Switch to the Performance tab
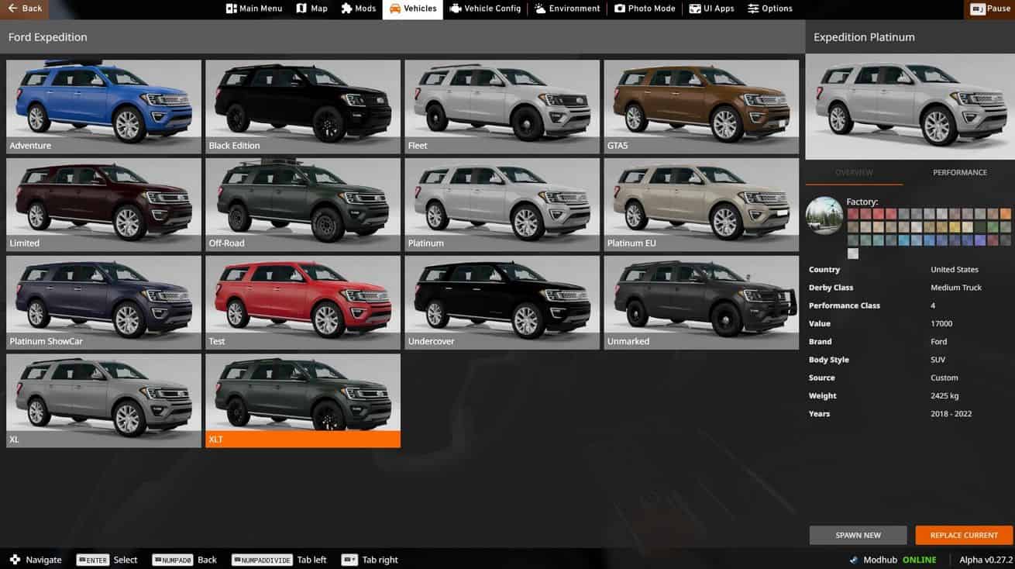 (959, 172)
